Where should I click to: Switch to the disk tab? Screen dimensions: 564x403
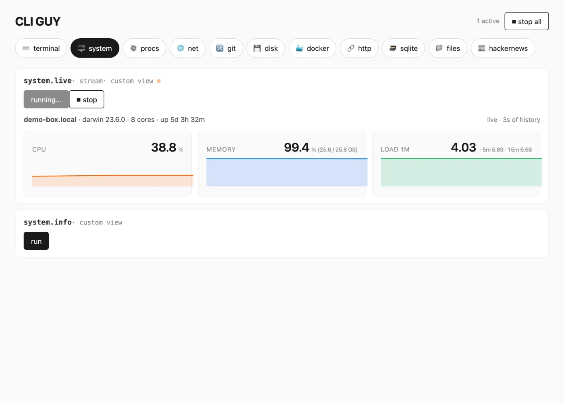coord(266,48)
